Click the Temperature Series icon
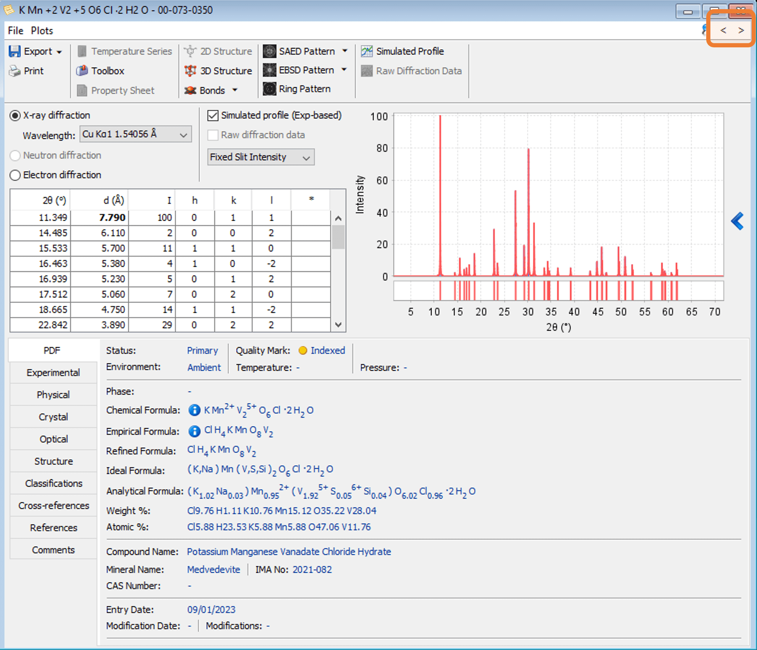The height and width of the screenshot is (650, 757). point(82,51)
